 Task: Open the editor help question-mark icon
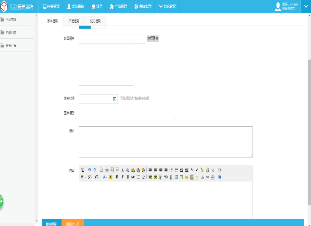(220, 177)
